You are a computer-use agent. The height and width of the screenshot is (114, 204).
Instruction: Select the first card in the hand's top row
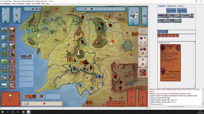pos(164,16)
